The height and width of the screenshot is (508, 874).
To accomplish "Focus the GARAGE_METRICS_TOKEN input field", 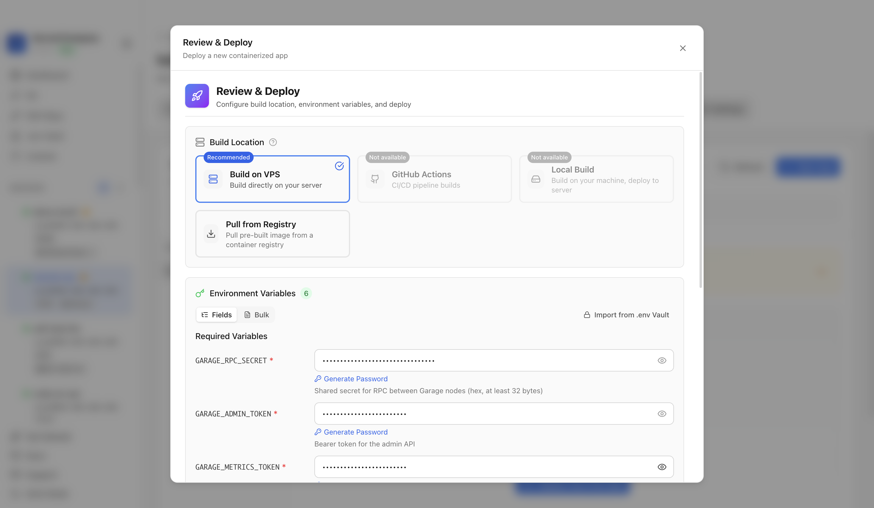I will [x=494, y=467].
